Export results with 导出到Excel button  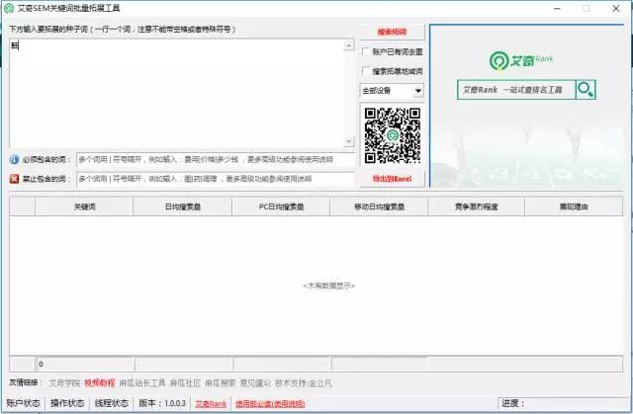pos(392,179)
